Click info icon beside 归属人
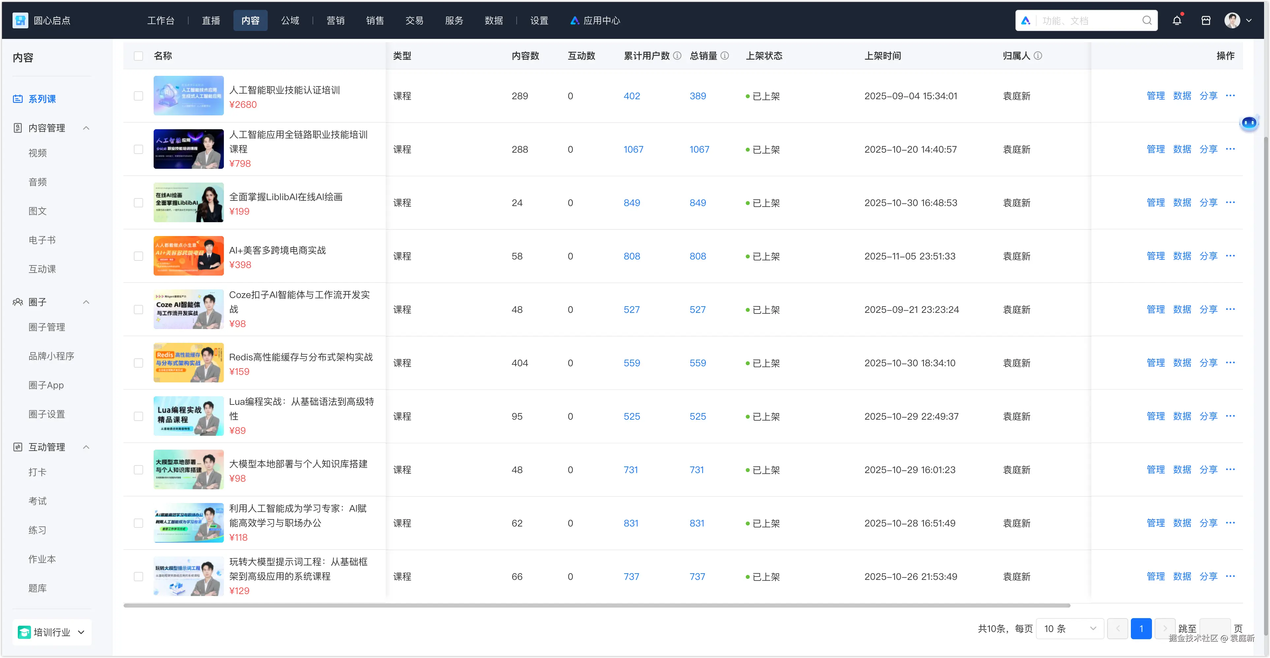 point(1038,56)
